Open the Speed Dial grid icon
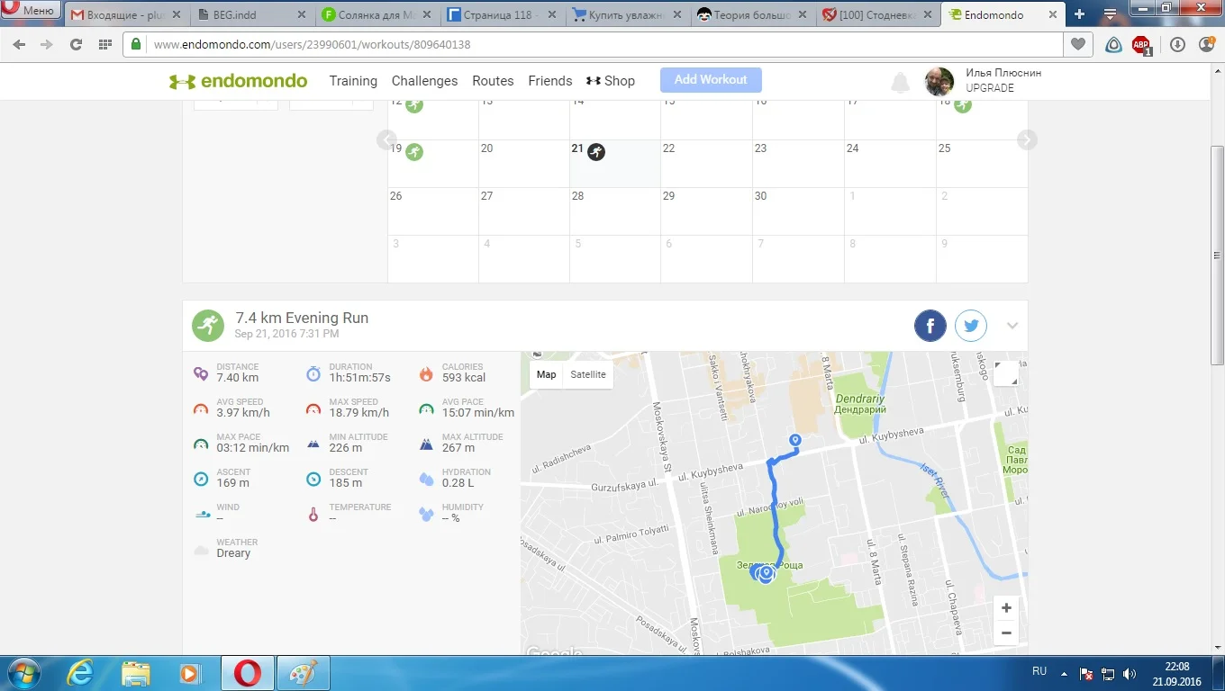Image resolution: width=1225 pixels, height=691 pixels. point(105,44)
